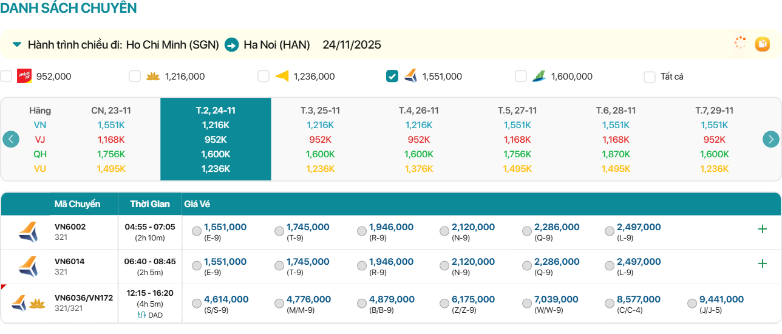Collapse the Hành trình chiều đi section
The image size is (782, 334).
pos(17,44)
